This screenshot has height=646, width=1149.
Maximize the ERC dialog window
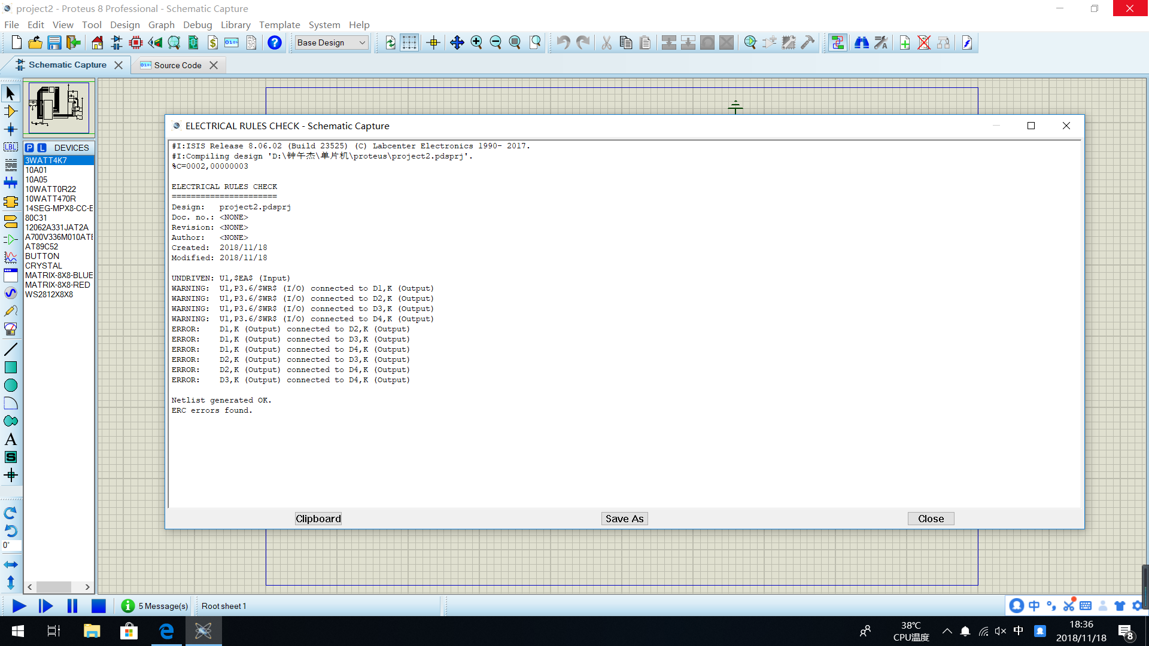pos(1031,126)
